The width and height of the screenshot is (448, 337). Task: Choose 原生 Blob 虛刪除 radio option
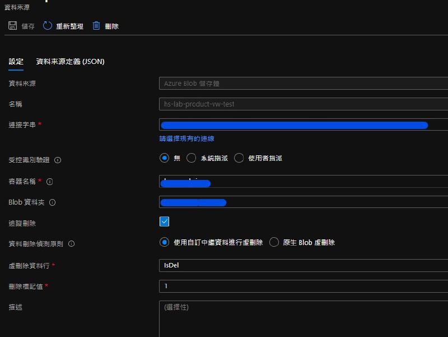click(274, 242)
